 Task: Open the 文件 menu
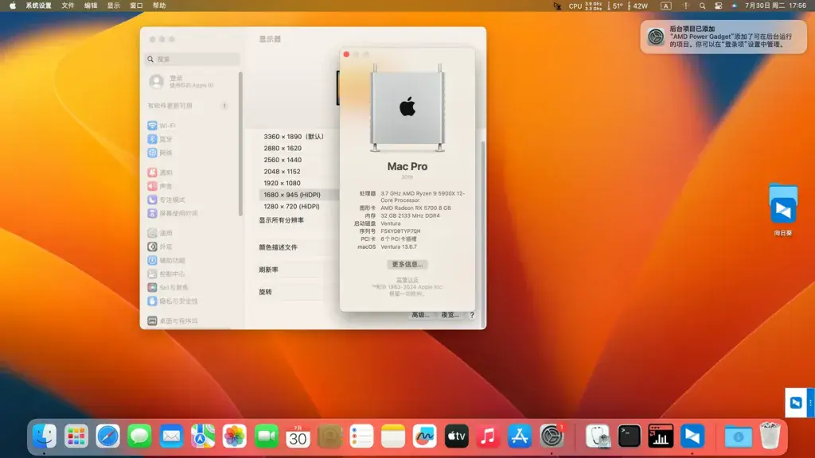[x=68, y=6]
